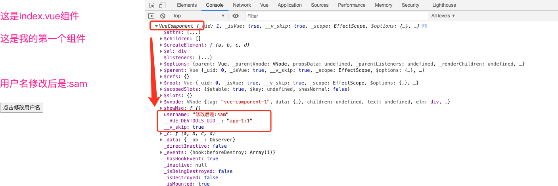Click the blue info icon after VueComponent

point(424,26)
